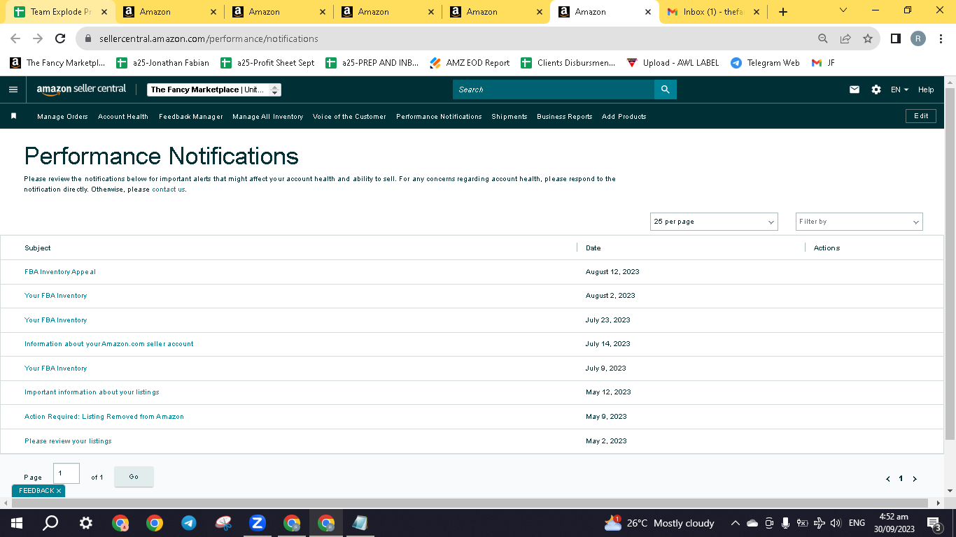Click the share page icon
This screenshot has height=537, width=956.
point(845,38)
